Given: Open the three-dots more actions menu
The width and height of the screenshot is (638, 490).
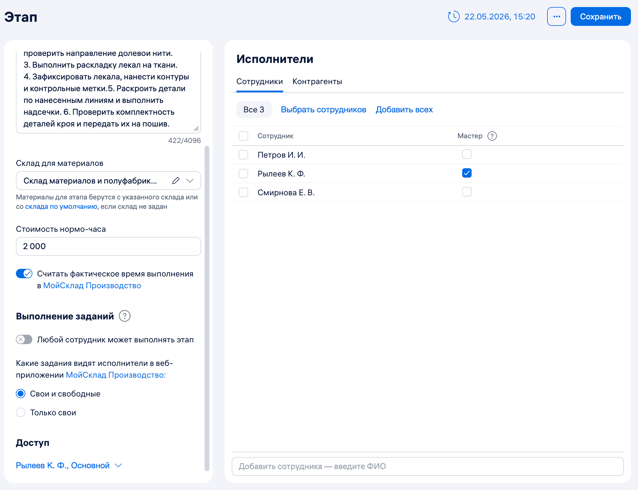Looking at the screenshot, I should (x=556, y=16).
